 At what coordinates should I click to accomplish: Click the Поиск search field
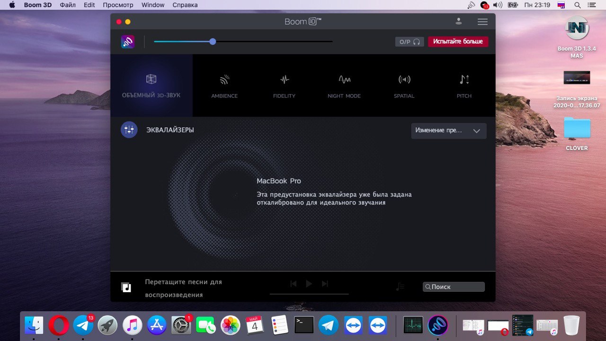[x=454, y=287]
